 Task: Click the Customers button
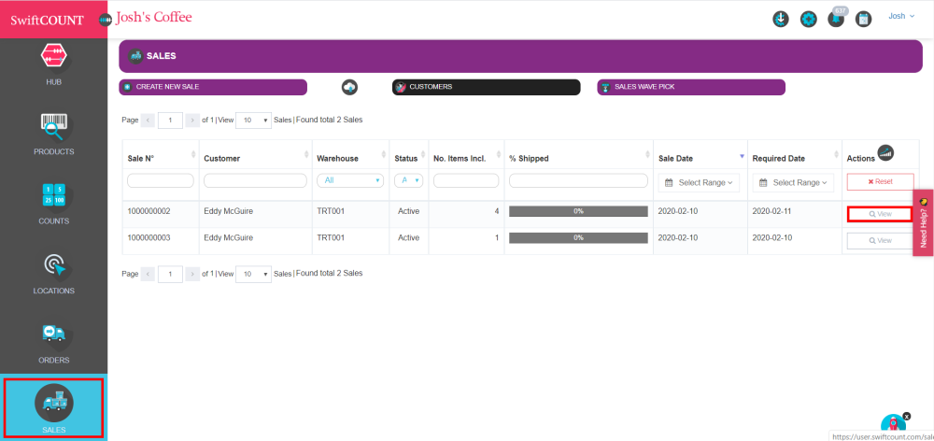(486, 87)
